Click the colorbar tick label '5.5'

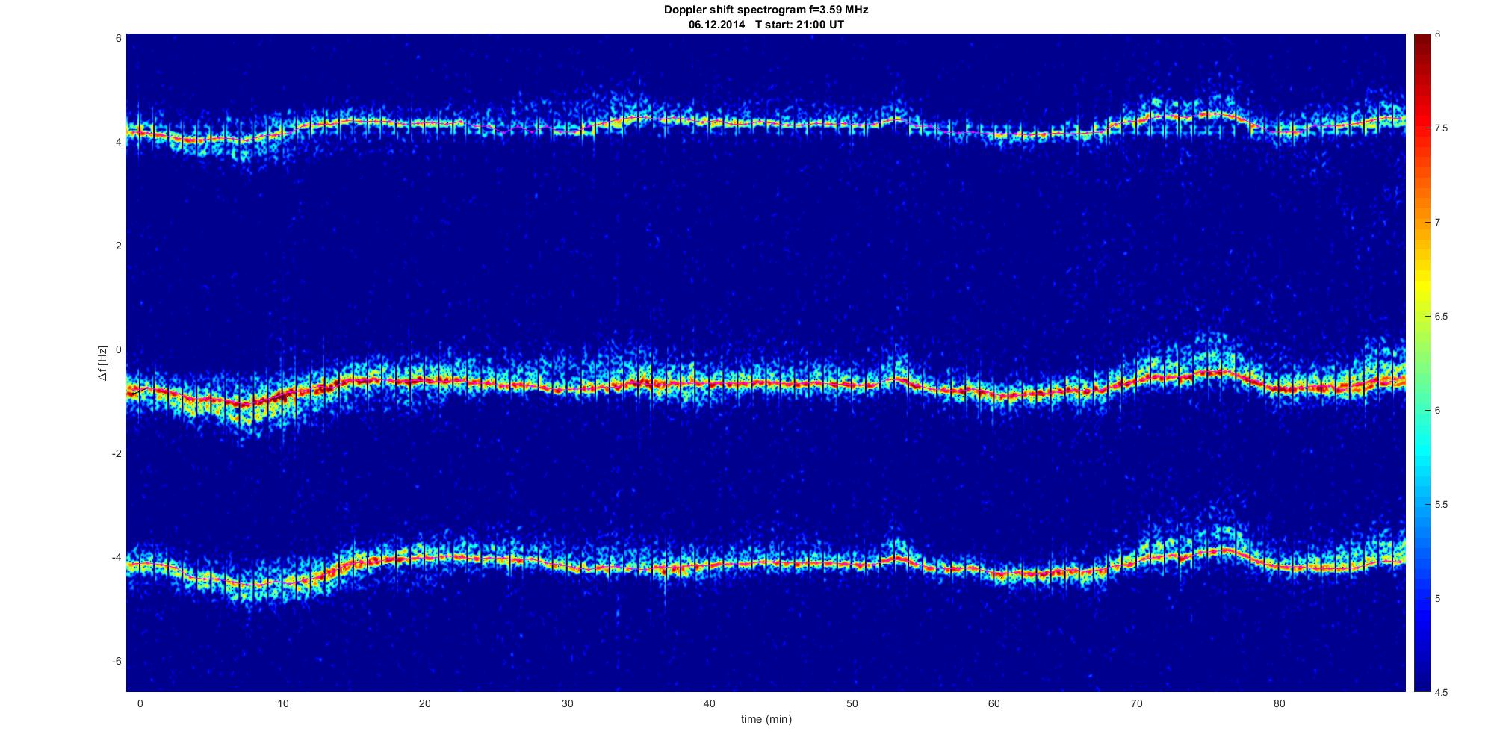click(1441, 505)
